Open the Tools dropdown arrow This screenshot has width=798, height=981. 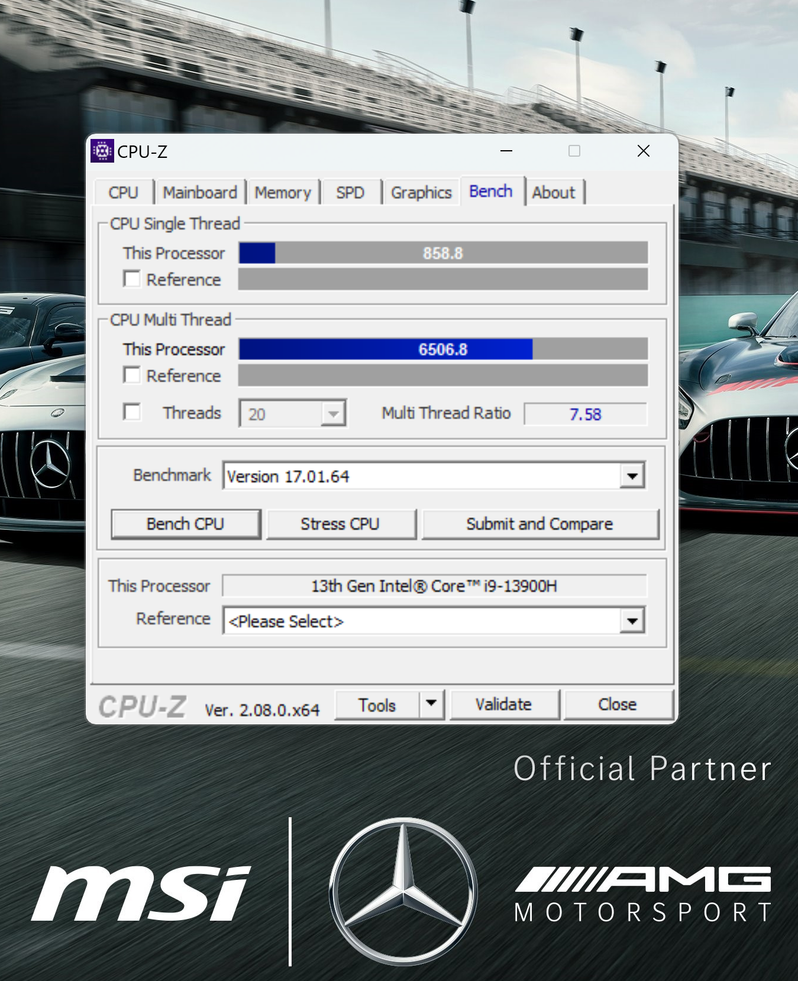coord(432,704)
